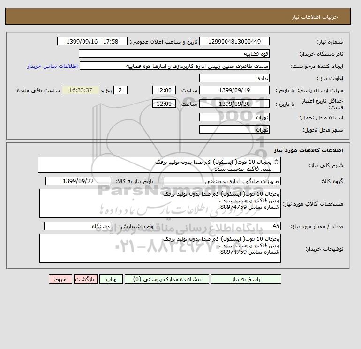Click the spinner arrows in 'شرح کلی نیاز' box
The image size is (361, 349).
277,162
